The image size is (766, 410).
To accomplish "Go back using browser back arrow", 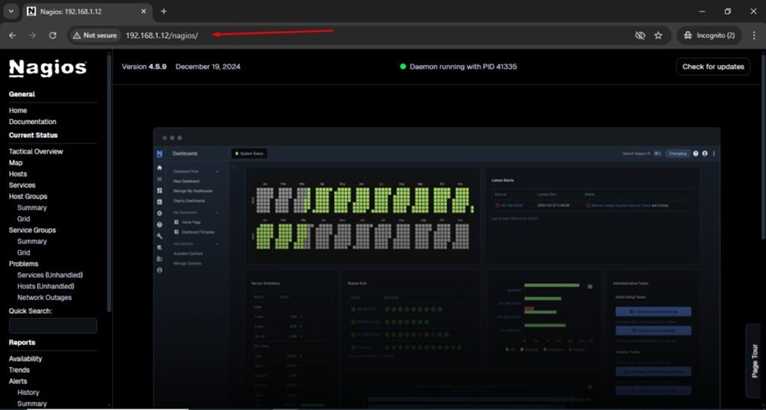I will tap(12, 35).
